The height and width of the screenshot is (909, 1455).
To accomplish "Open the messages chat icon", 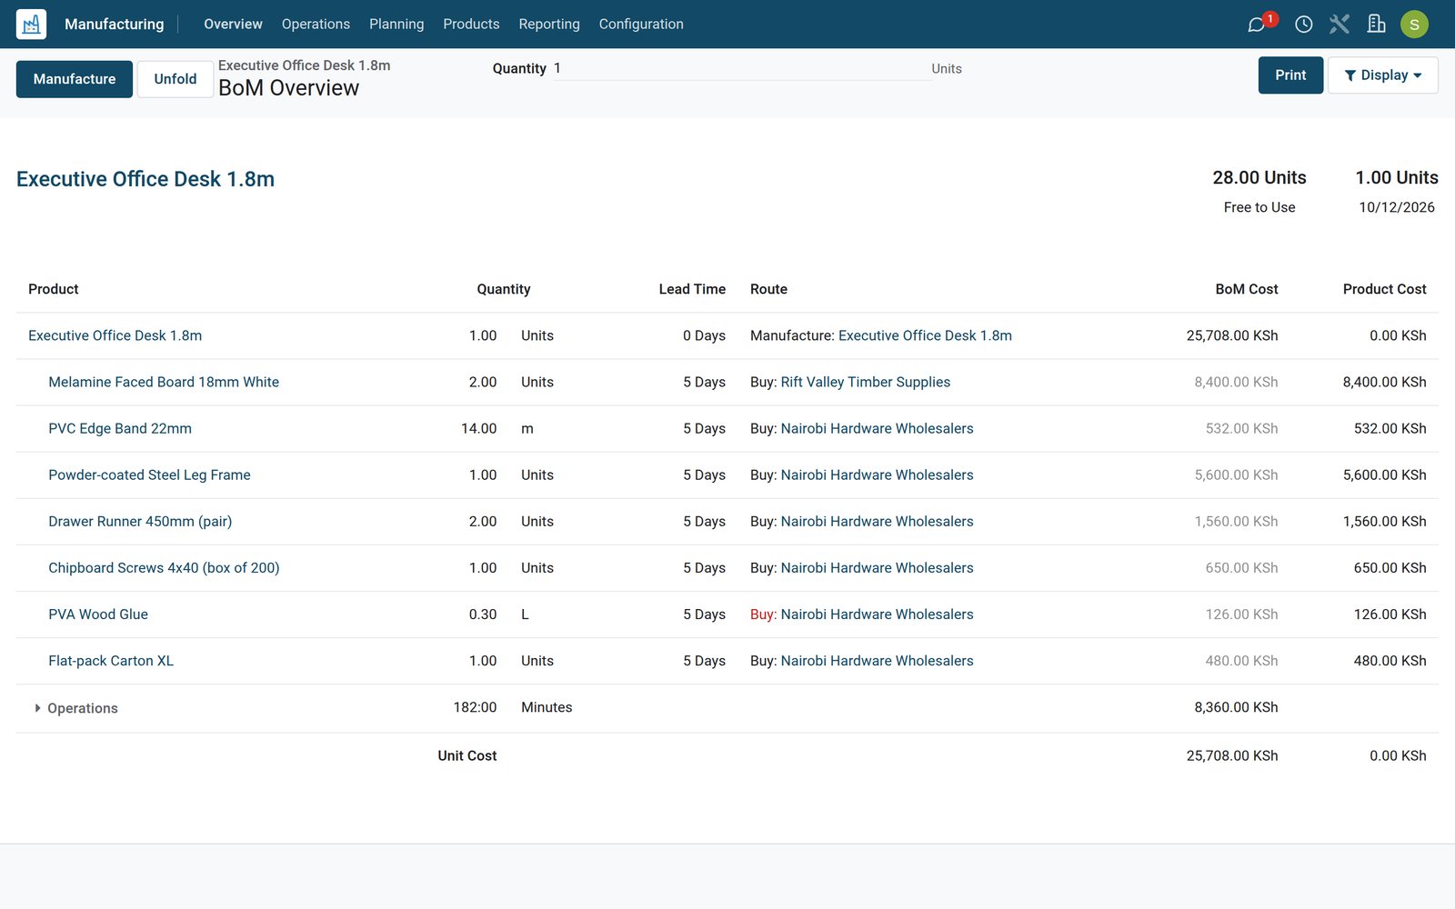I will [1256, 25].
